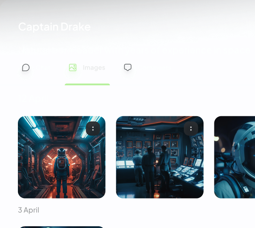Screen dimensions: 255x228
Task: Click the green picture icon beside Images
Action: click(73, 68)
